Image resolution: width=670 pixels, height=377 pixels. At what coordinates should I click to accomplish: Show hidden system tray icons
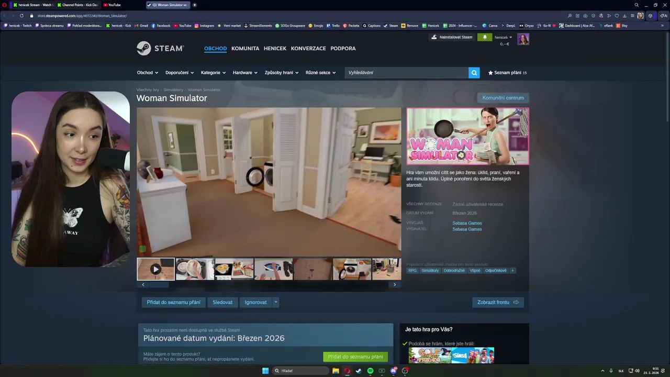coord(602,371)
